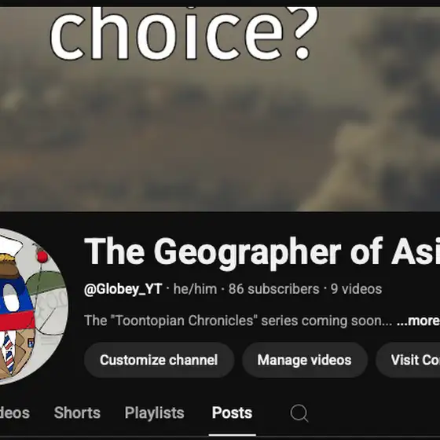Image resolution: width=440 pixels, height=440 pixels.
Task: Select the partially visible Visit Community button
Action: 408,360
